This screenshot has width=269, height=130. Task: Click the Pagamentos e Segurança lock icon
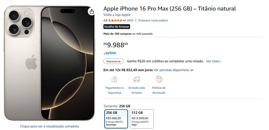coord(114,79)
